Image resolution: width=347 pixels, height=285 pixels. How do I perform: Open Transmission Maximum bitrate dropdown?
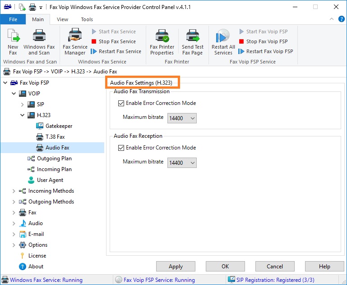(x=182, y=118)
